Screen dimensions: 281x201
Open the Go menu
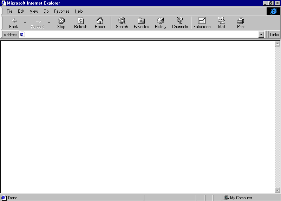[46, 11]
